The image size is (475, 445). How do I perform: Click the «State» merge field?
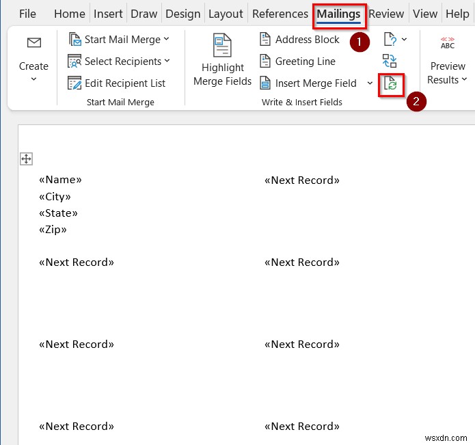(58, 213)
